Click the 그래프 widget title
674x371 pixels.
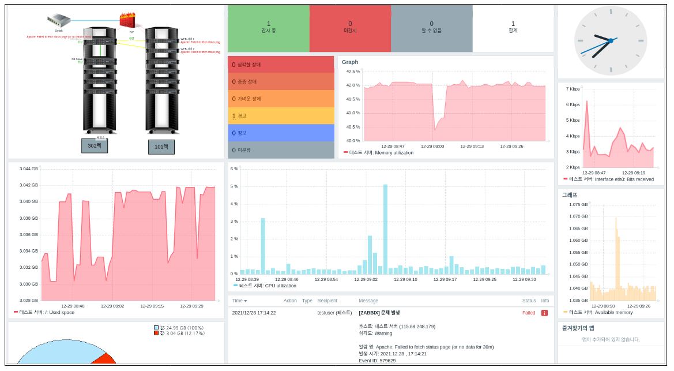coord(570,194)
